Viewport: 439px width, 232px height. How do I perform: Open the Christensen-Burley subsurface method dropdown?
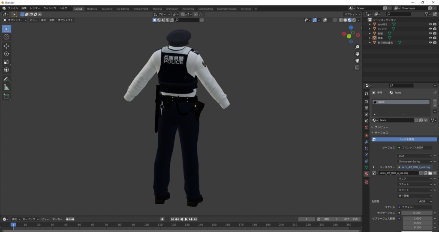click(x=415, y=161)
